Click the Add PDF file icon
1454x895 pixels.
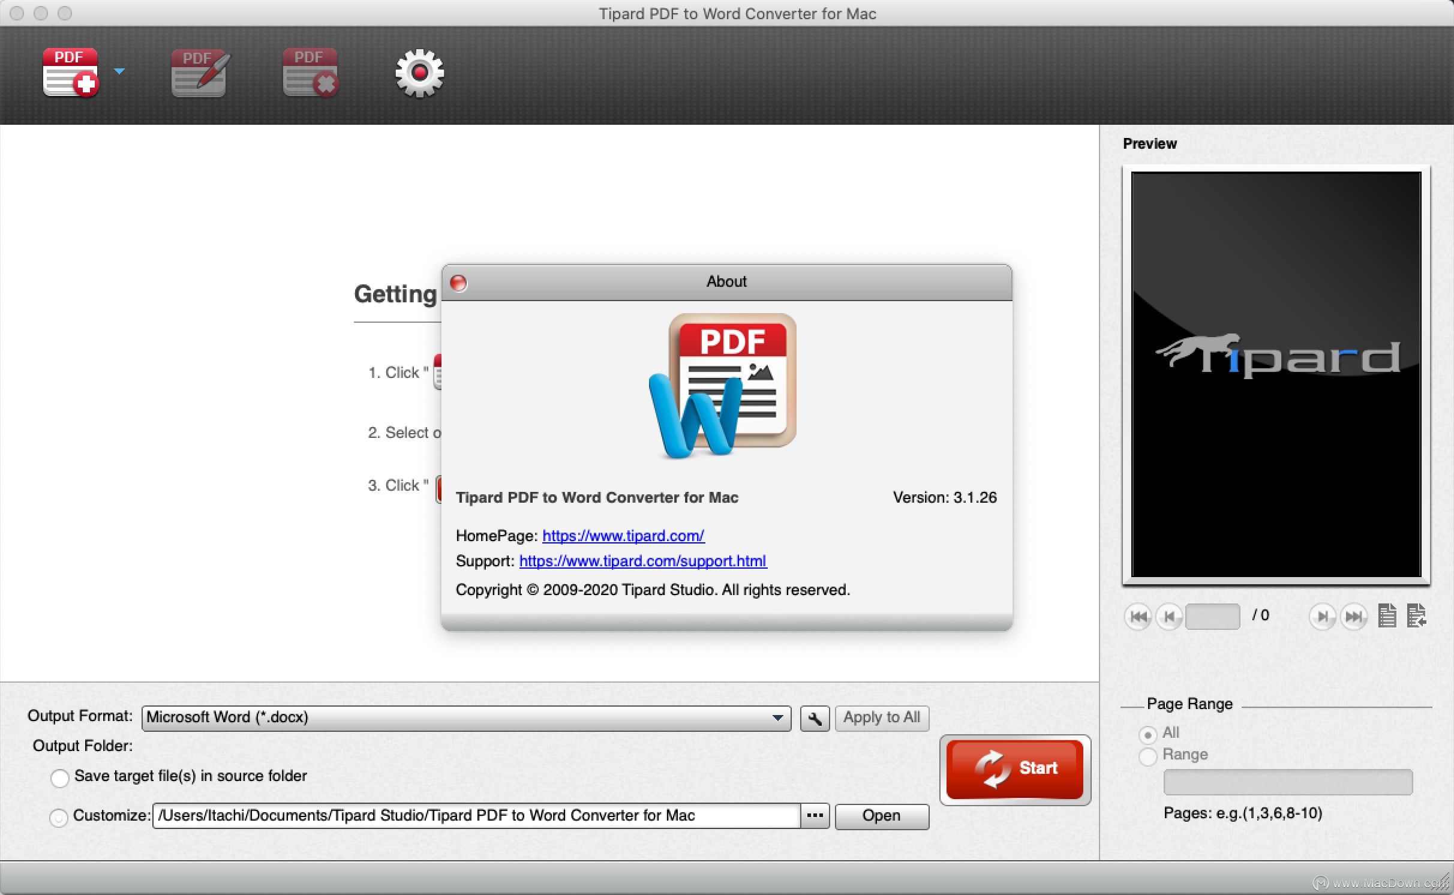pyautogui.click(x=71, y=73)
